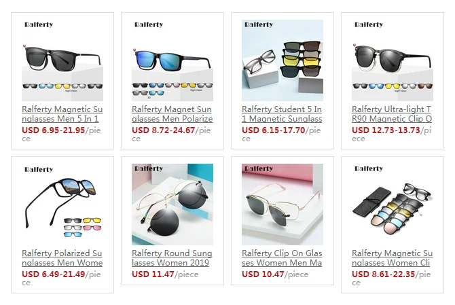Click the round gold-frame sunglasses image
Screen dimensions: 455x305
click(x=172, y=204)
